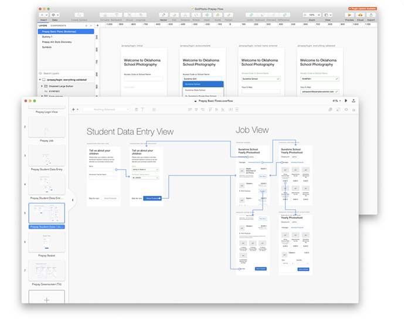The image size is (404, 319).
Task: Click the blue Shop Products button in Overflow canvas
Action: [152, 198]
